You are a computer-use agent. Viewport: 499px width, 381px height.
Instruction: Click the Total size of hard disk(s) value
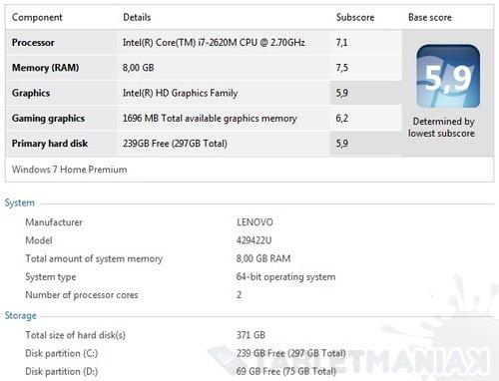tap(250, 335)
